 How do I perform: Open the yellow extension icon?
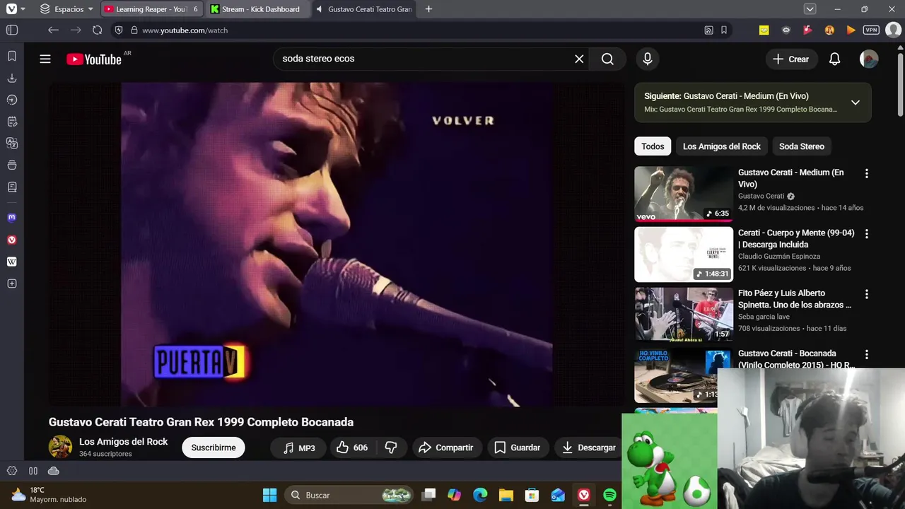[x=764, y=30]
